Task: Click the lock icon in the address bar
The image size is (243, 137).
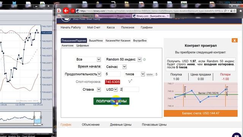Action: click(231, 11)
